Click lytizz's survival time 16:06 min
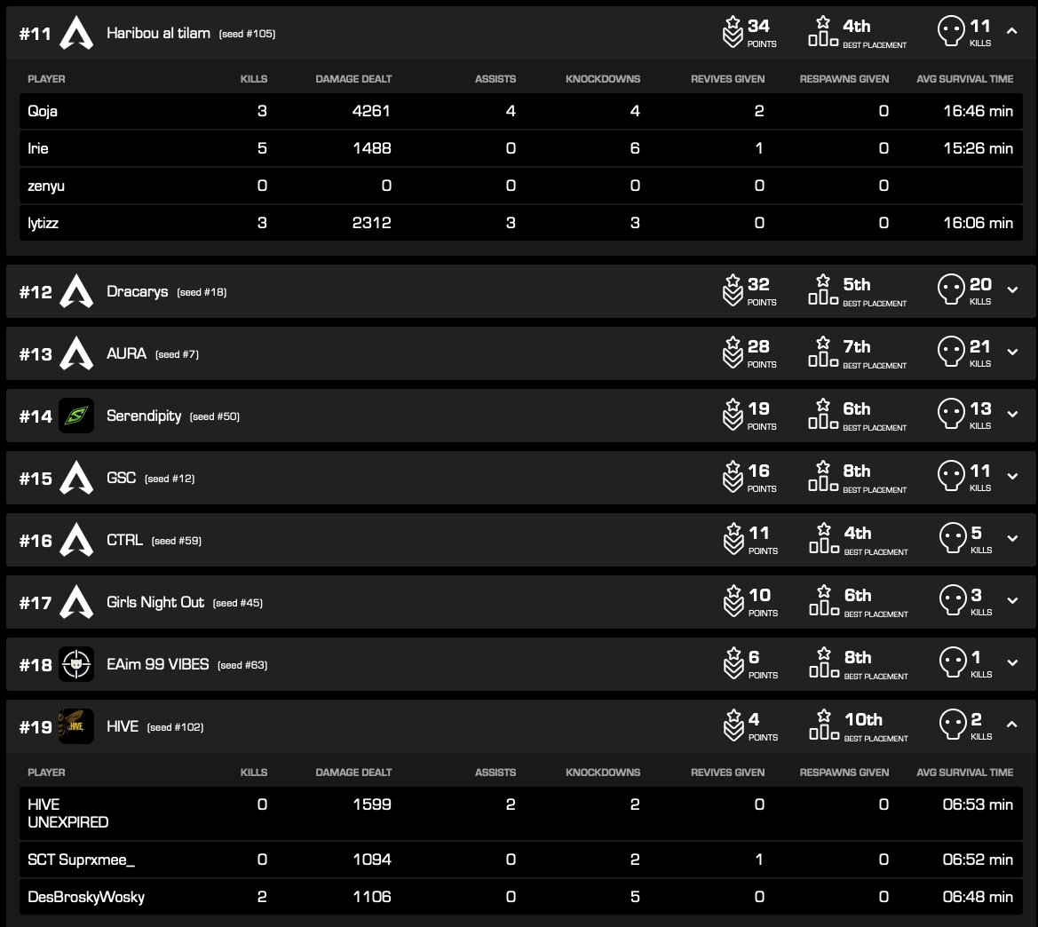 [x=978, y=223]
